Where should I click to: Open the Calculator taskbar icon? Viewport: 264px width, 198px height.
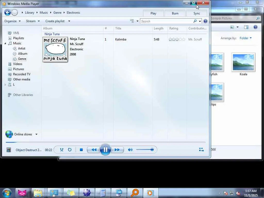point(103,193)
